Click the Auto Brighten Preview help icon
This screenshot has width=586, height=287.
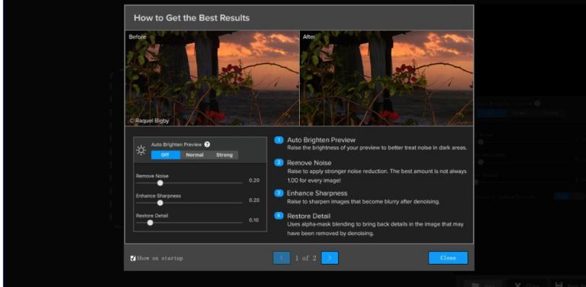click(x=207, y=144)
